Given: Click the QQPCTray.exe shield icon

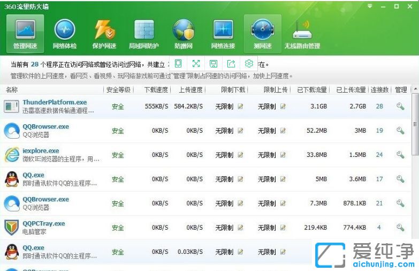Looking at the screenshot, I should 11,228.
